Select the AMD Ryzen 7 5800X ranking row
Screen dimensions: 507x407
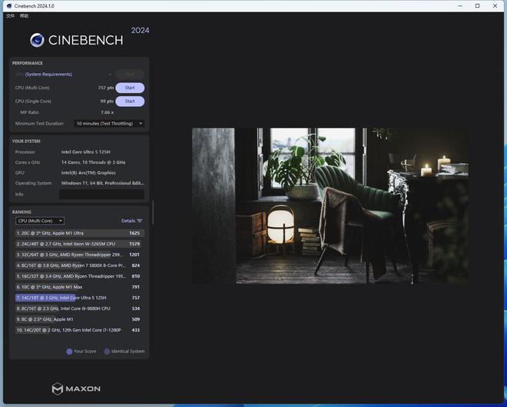(x=80, y=265)
